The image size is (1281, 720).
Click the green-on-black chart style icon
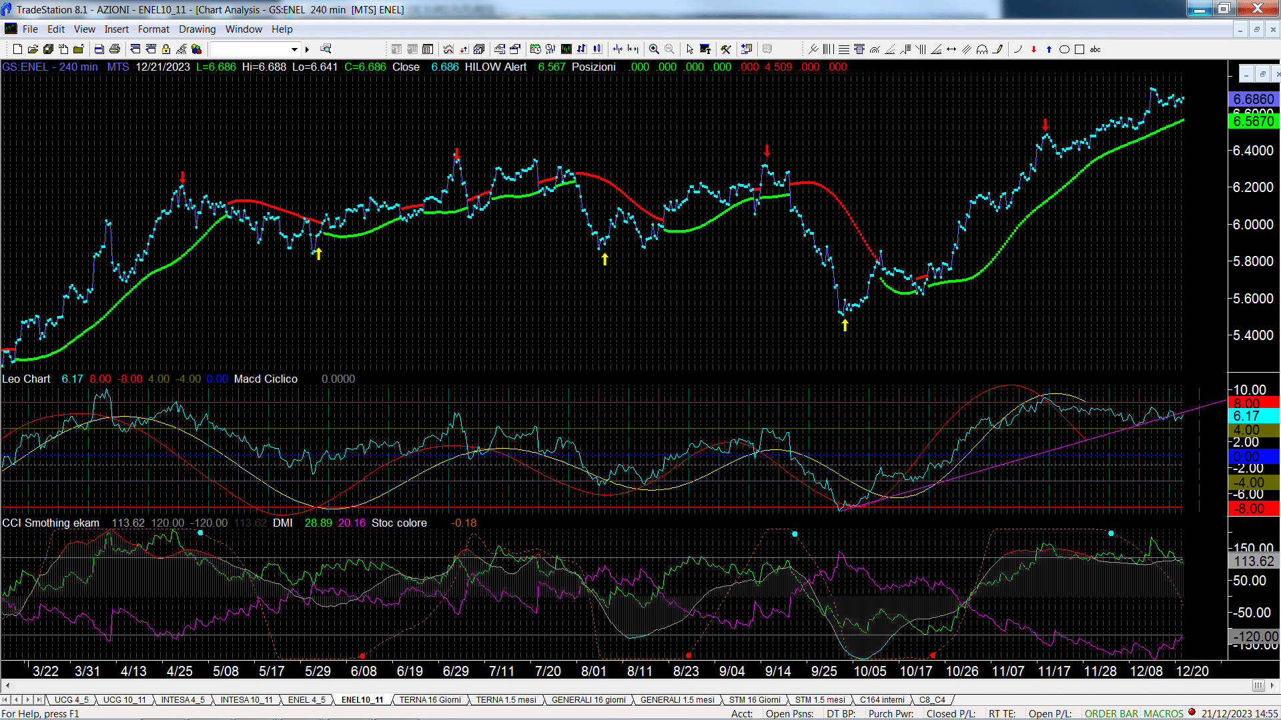pos(566,49)
